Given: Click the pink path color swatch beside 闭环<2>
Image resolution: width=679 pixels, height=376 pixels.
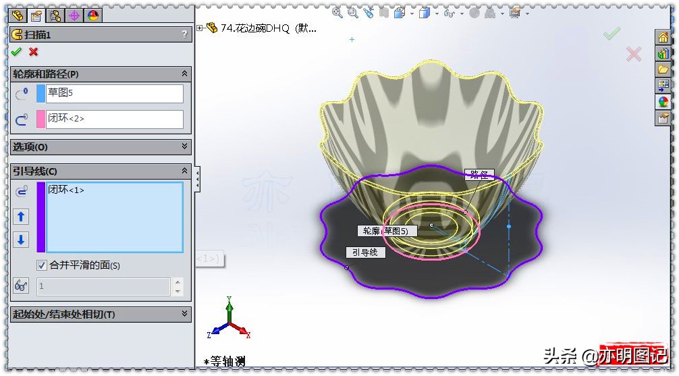Looking at the screenshot, I should pyautogui.click(x=40, y=119).
